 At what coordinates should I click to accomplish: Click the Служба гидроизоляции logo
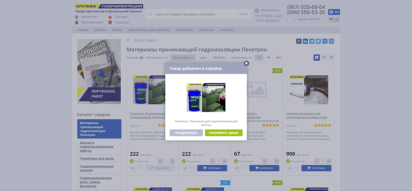pyautogui.click(x=109, y=6)
